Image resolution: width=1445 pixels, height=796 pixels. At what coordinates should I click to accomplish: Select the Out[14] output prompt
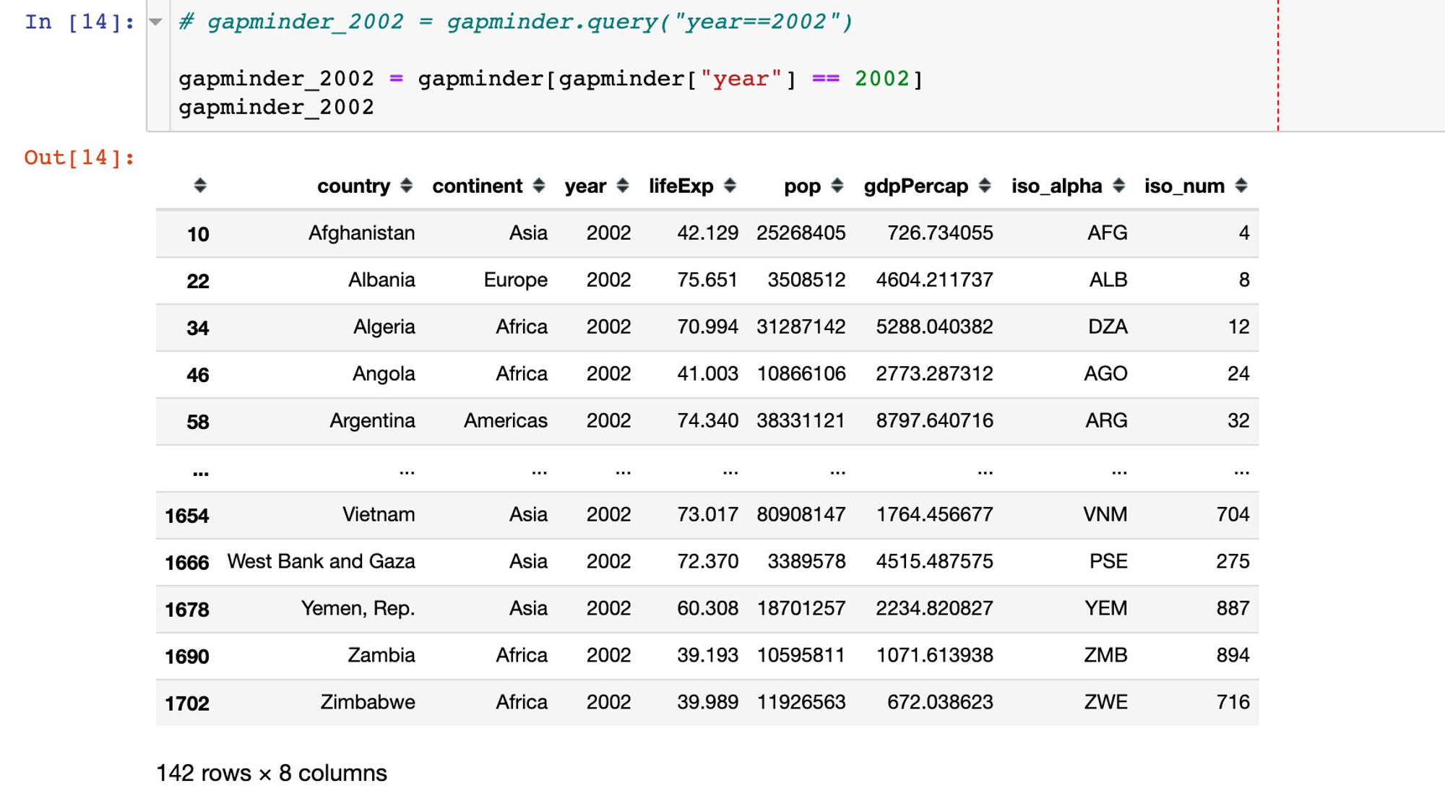79,157
